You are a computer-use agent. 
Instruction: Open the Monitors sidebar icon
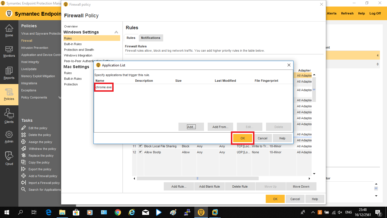(9, 49)
